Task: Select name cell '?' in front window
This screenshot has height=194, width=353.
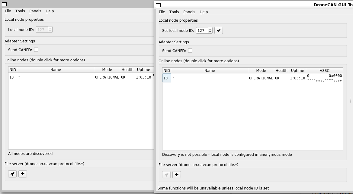Action: pyautogui.click(x=210, y=78)
